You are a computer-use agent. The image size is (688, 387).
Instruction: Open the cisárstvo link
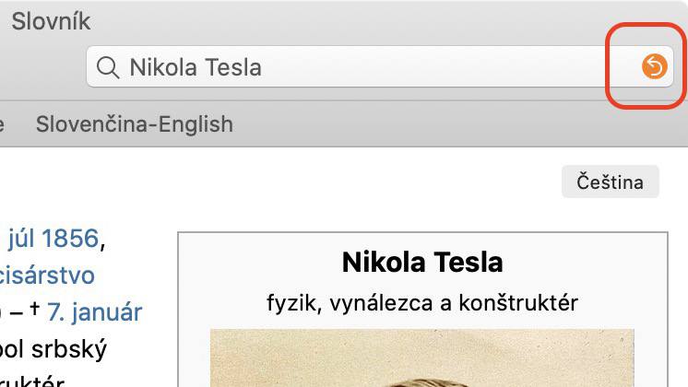point(47,276)
